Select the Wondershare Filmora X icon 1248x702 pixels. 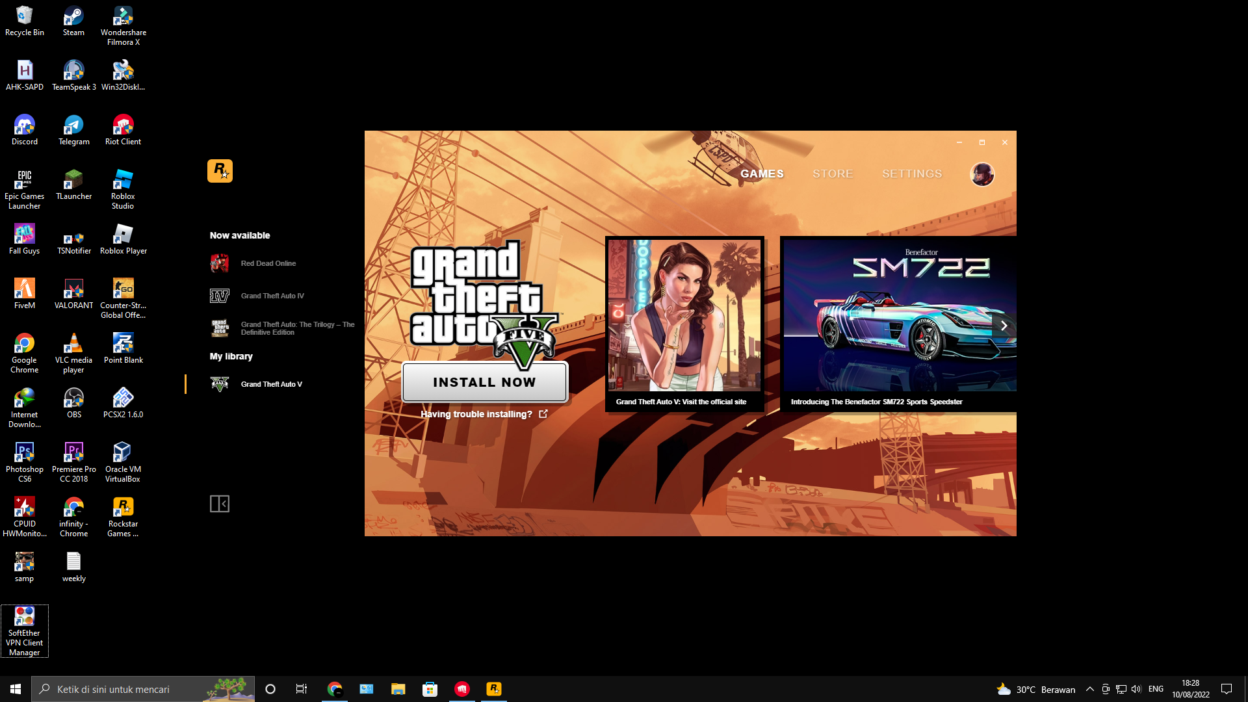pyautogui.click(x=123, y=26)
